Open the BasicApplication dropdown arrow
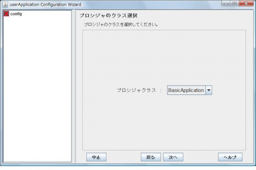The image size is (256, 170). [x=209, y=90]
